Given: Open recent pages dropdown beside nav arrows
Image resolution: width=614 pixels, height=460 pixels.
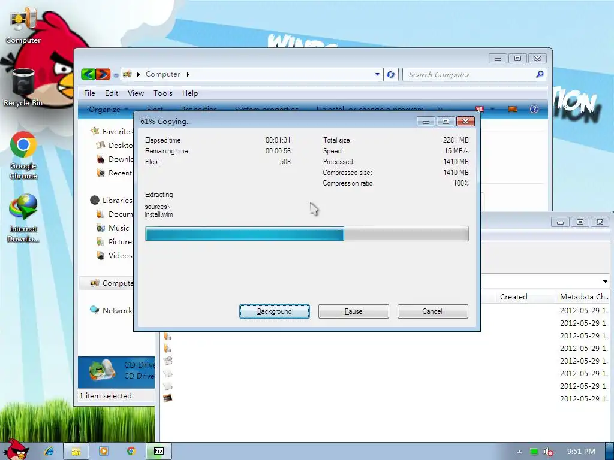Looking at the screenshot, I should point(116,75).
